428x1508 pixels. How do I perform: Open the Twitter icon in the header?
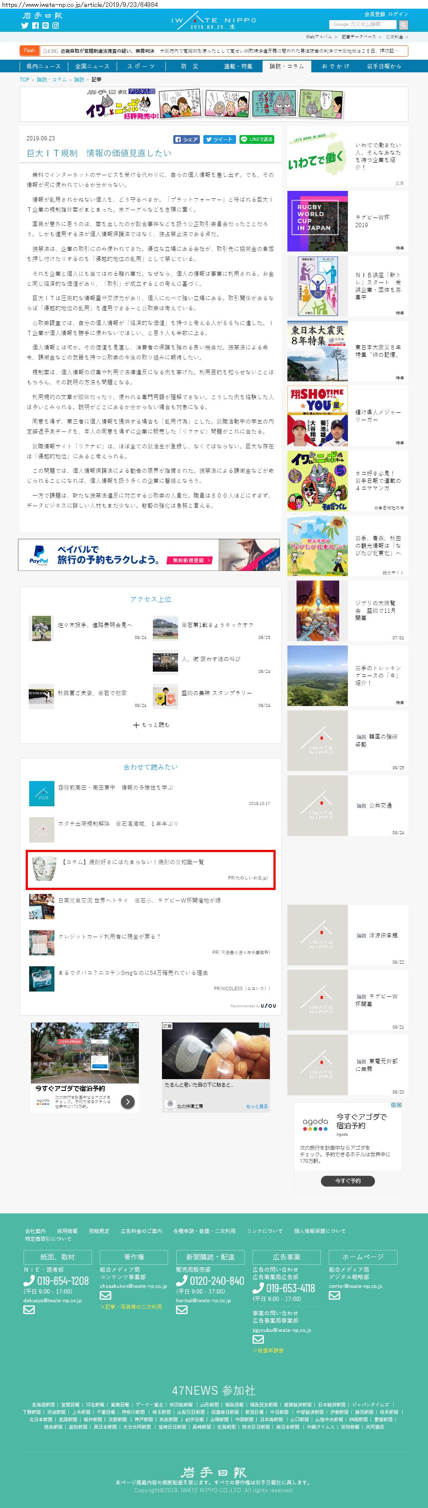[24, 26]
